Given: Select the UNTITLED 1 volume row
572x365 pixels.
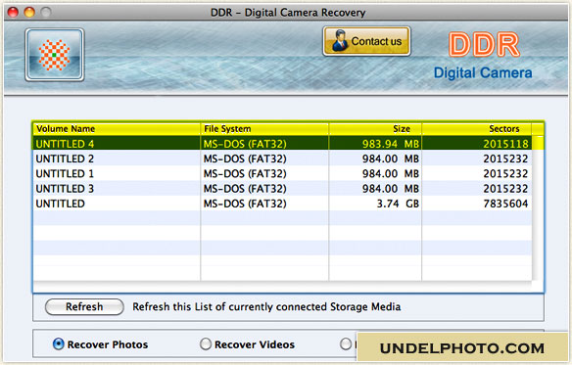Looking at the screenshot, I should click(x=283, y=173).
